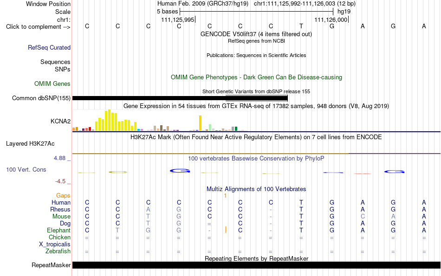This screenshot has height=276, width=441.
Task: Click the 'hg19' scale label
Action: (x=344, y=12)
